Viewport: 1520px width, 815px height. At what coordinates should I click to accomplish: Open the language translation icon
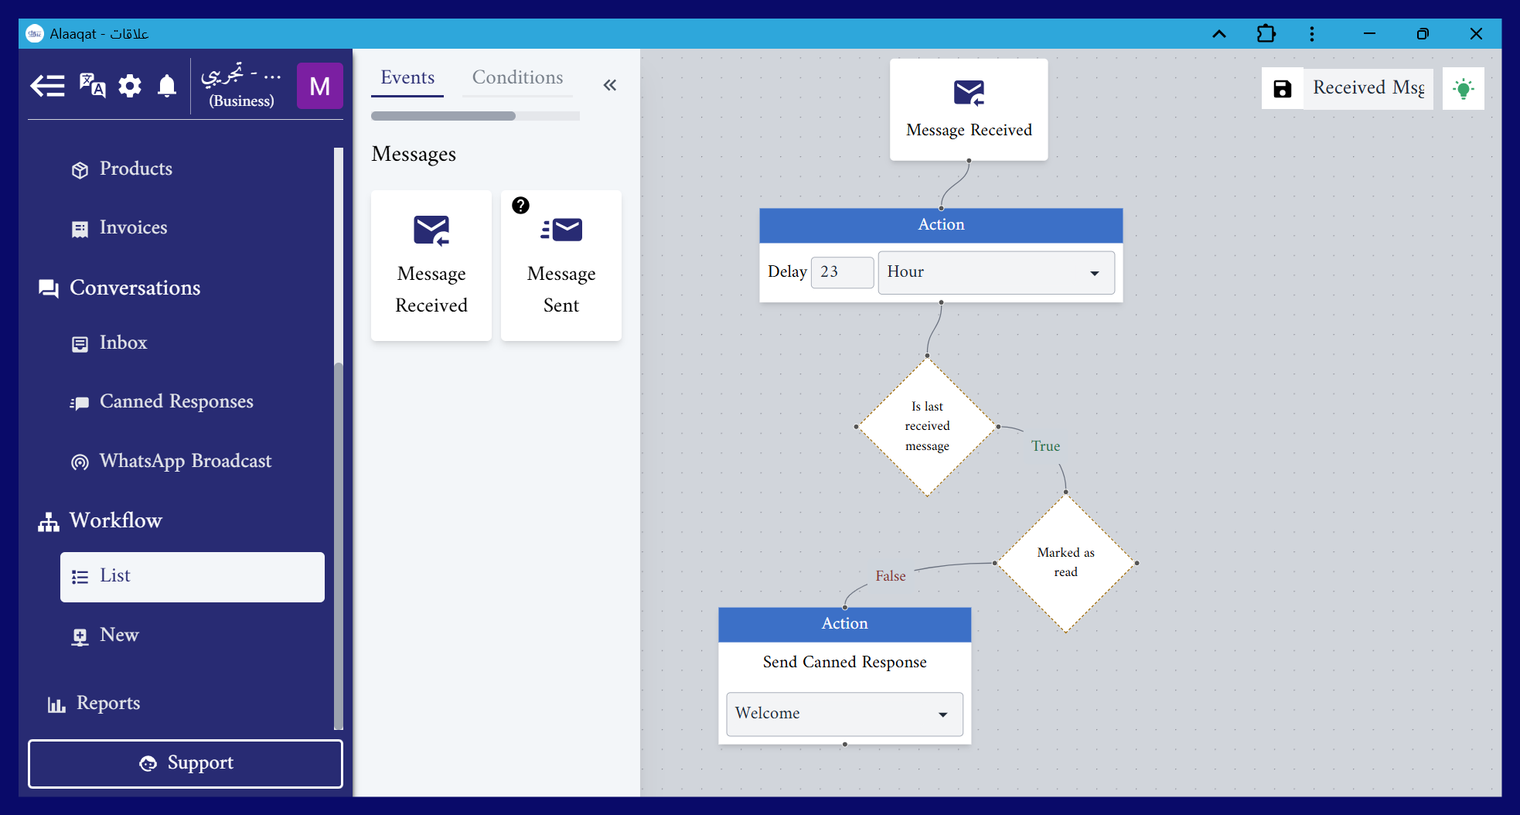[92, 86]
